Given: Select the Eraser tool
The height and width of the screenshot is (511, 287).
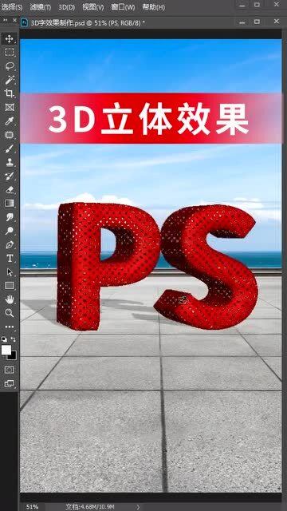Looking at the screenshot, I should [10, 190].
